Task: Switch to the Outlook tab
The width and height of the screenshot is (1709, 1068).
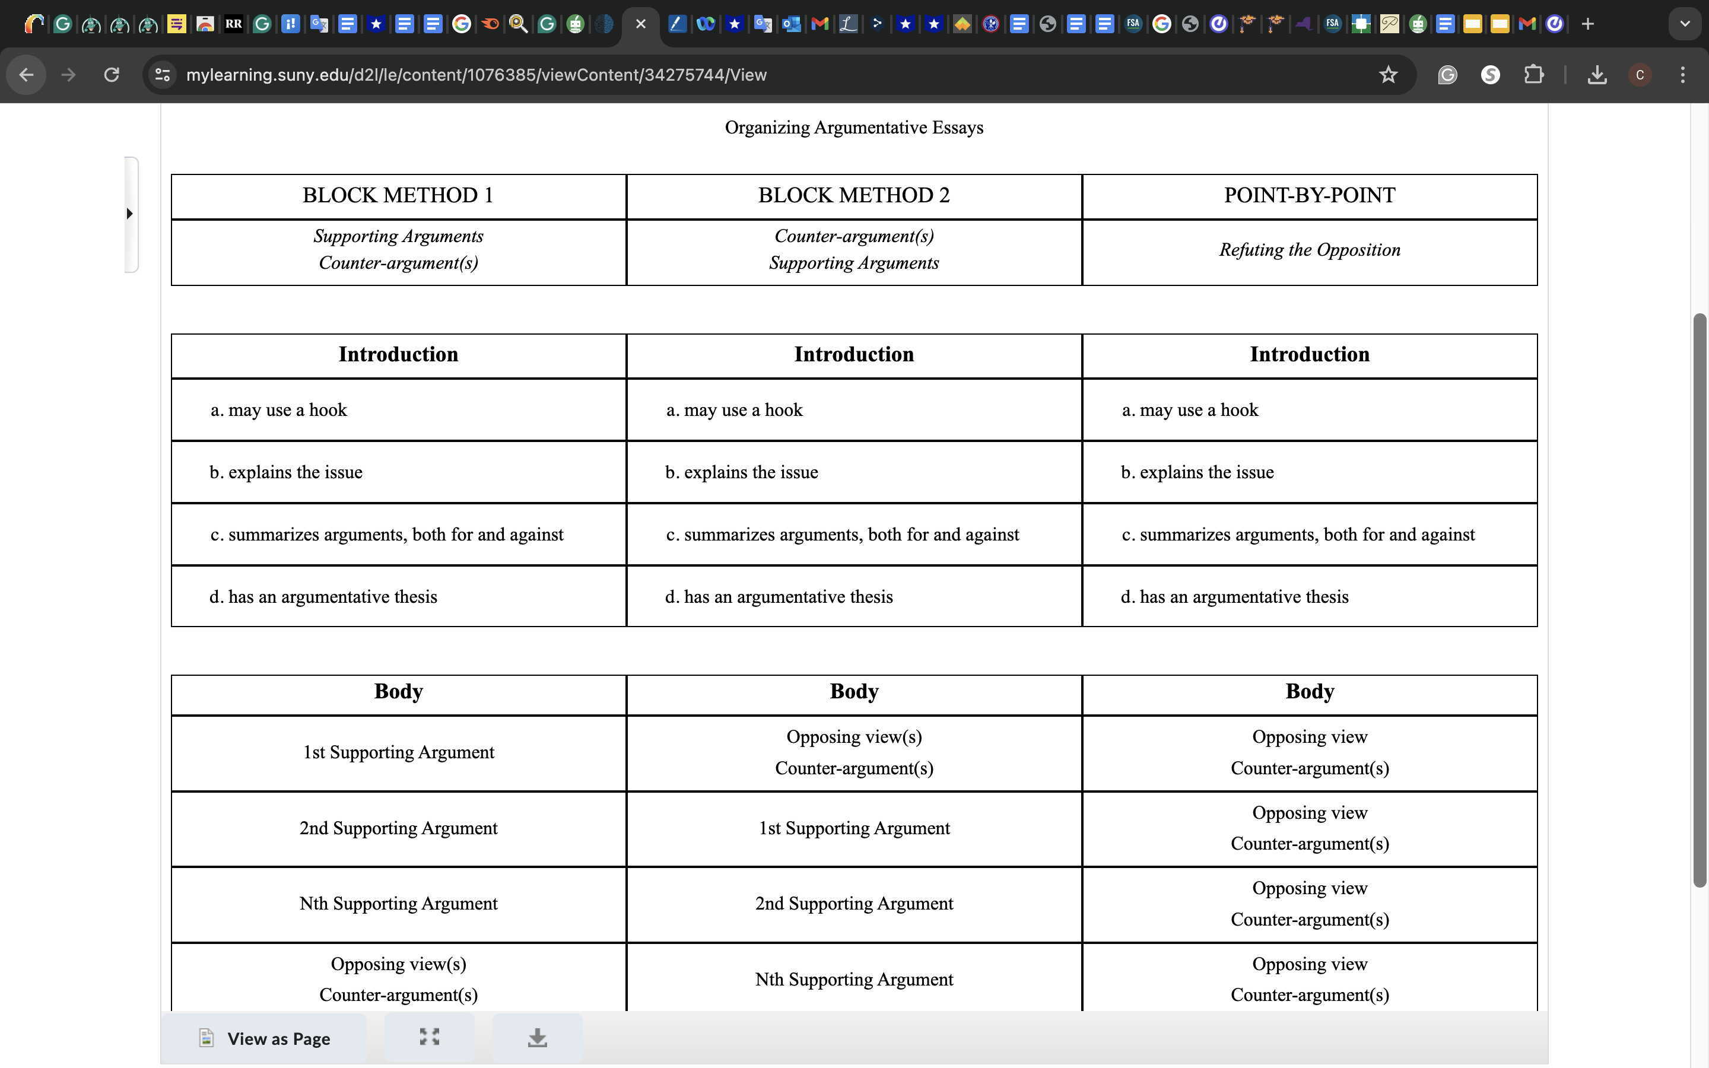Action: 791,24
